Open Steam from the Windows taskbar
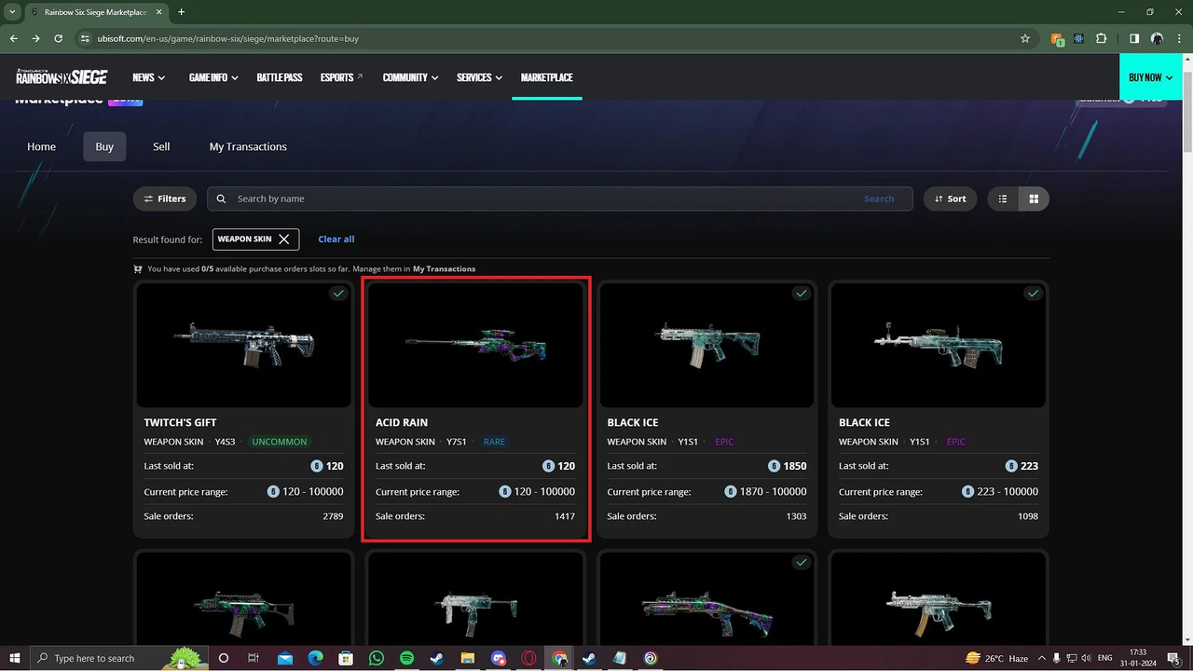Image resolution: width=1193 pixels, height=671 pixels. [x=437, y=658]
